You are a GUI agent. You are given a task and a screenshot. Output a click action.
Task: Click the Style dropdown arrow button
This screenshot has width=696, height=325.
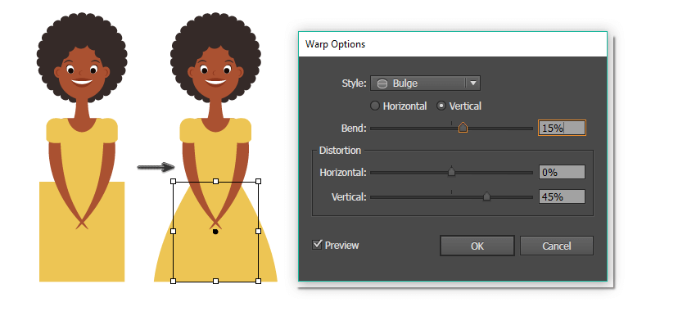[x=473, y=83]
